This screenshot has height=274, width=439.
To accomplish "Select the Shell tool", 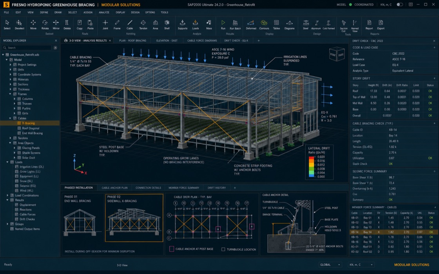I will (x=167, y=25).
